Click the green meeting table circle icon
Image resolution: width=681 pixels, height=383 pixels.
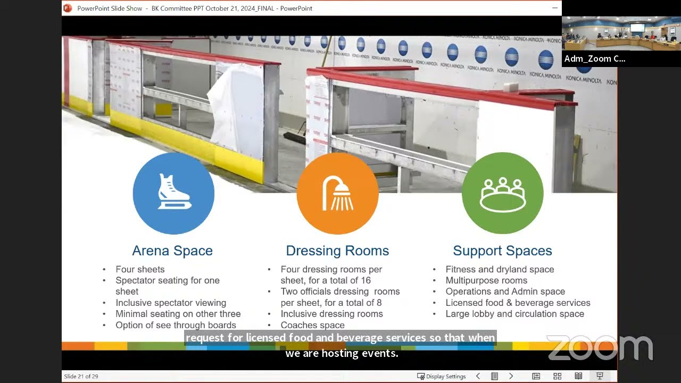click(502, 193)
